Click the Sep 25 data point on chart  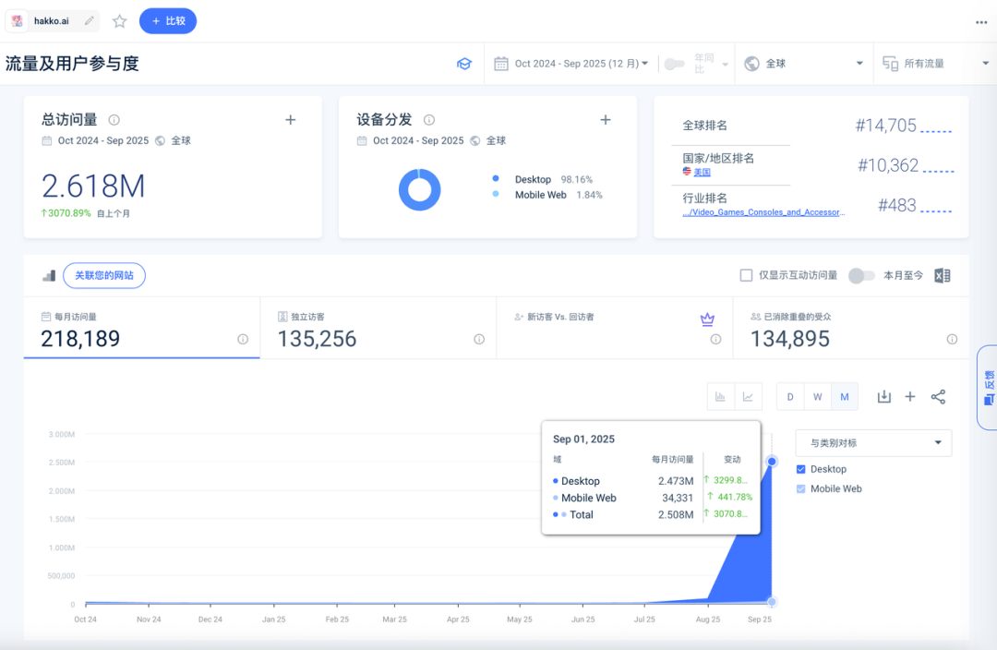pos(772,462)
